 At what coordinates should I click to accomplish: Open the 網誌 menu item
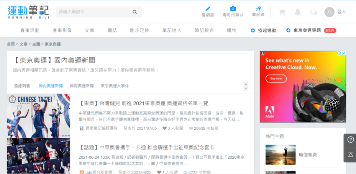click(112, 30)
